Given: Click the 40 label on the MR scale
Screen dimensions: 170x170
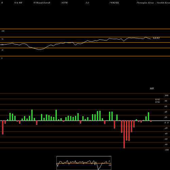Looking at the screenshot, I should pos(166,112).
